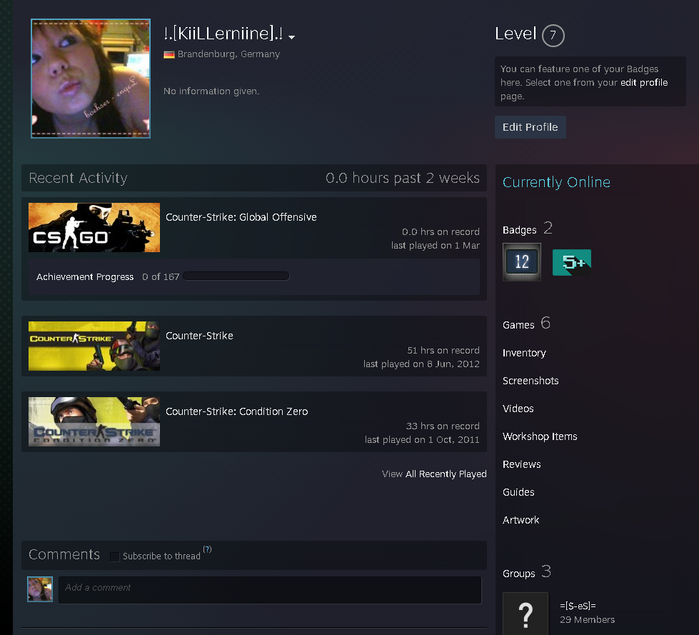Tick the Subscribe to thread checkbox
This screenshot has width=699, height=635.
point(115,556)
